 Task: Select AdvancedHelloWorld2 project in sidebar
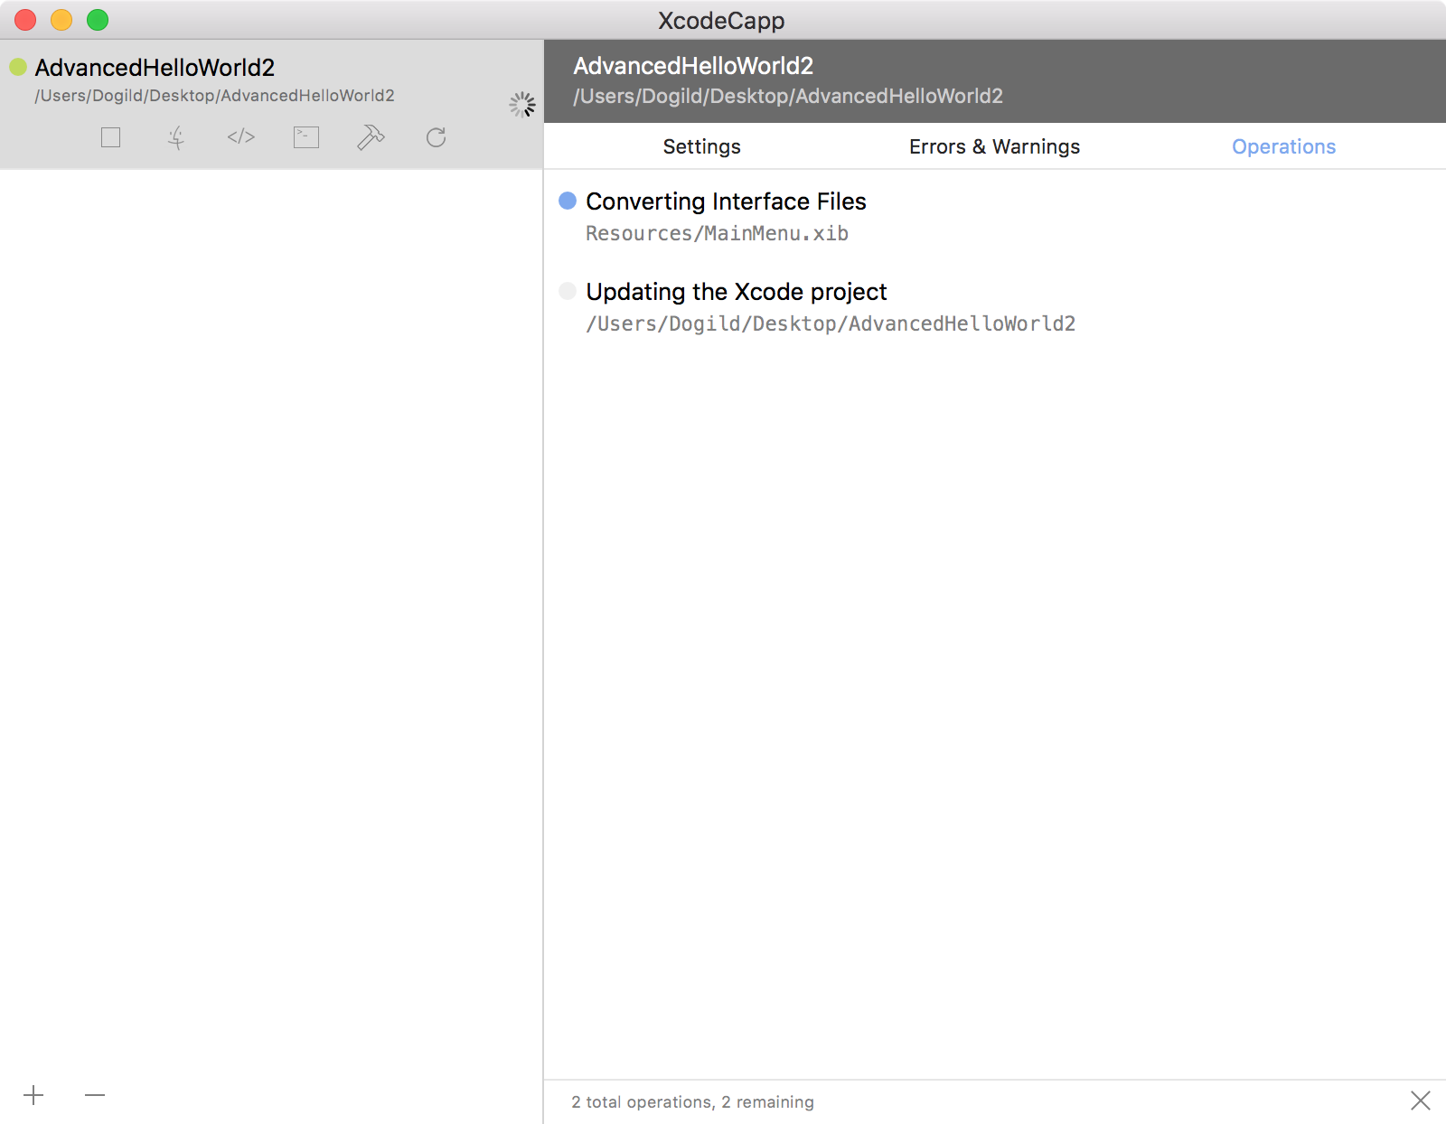(271, 104)
